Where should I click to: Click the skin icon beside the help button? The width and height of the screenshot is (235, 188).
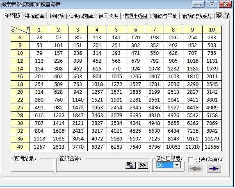click(219, 15)
